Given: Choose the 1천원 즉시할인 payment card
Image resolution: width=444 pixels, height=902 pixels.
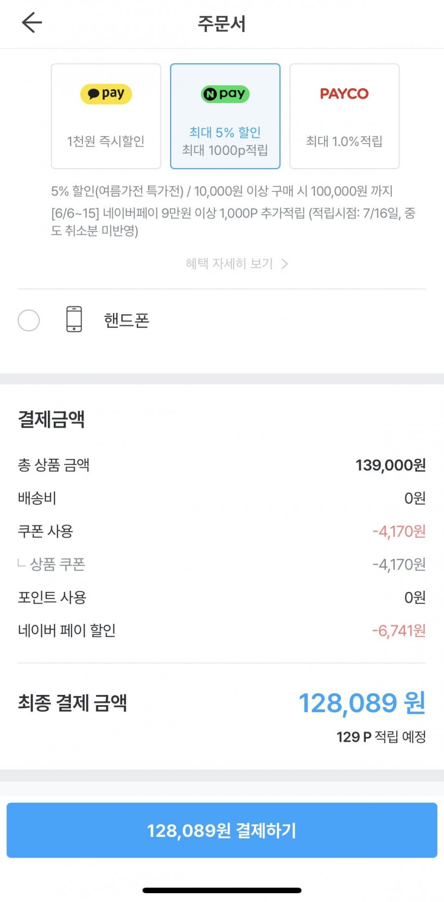Looking at the screenshot, I should point(106,116).
